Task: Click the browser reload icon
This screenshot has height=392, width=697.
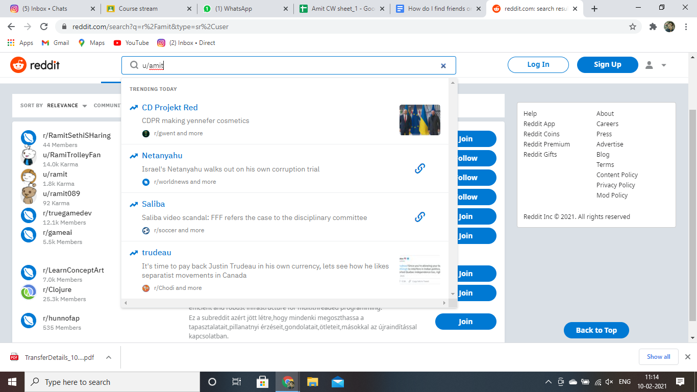Action: [x=44, y=27]
